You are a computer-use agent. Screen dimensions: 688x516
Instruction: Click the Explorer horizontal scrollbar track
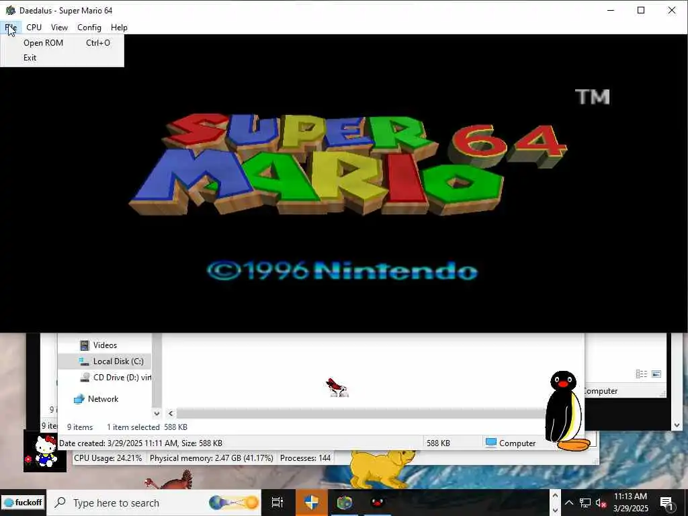coord(360,413)
